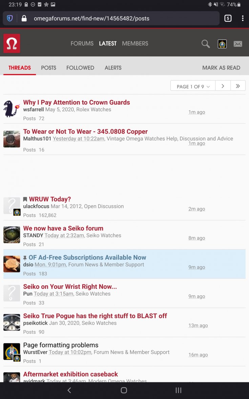
Task: Open WRUW Today? thread
Action: [50, 199]
